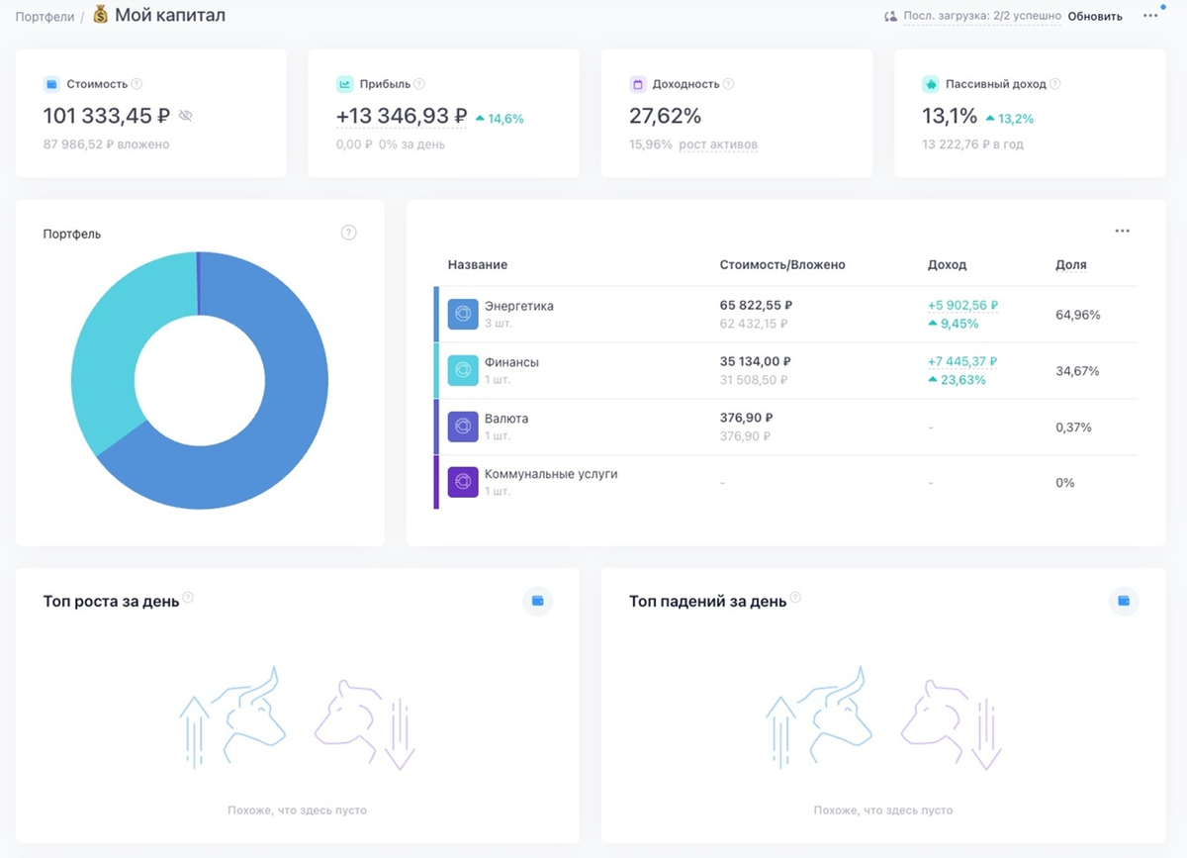This screenshot has height=858, width=1187.
Task: Sort by the Название column header
Action: point(478,265)
